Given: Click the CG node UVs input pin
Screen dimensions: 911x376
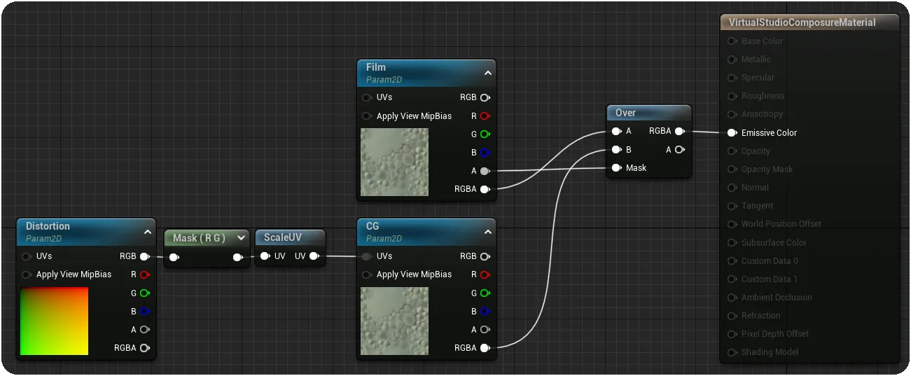Looking at the screenshot, I should [367, 256].
